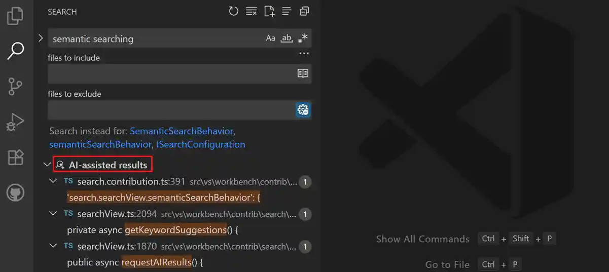Open the searchView.ts:2094 file result
The image size is (609, 272).
[117, 214]
